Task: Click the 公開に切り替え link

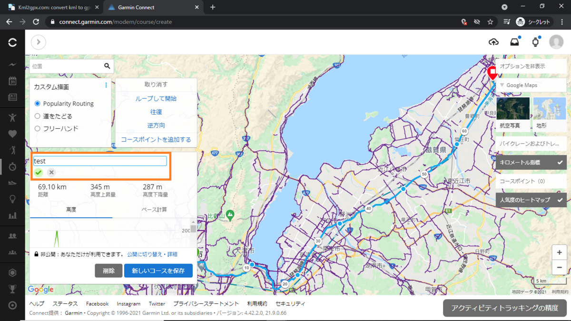Action: click(x=146, y=254)
